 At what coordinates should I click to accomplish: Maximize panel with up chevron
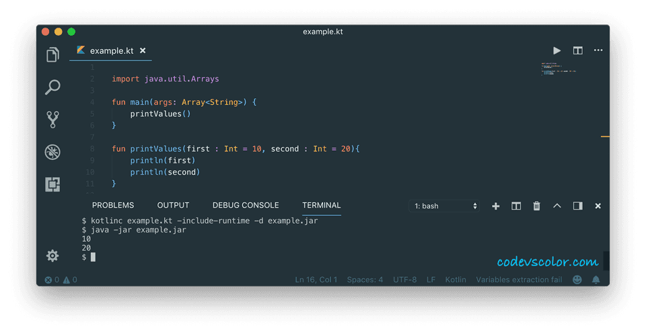pos(557,206)
